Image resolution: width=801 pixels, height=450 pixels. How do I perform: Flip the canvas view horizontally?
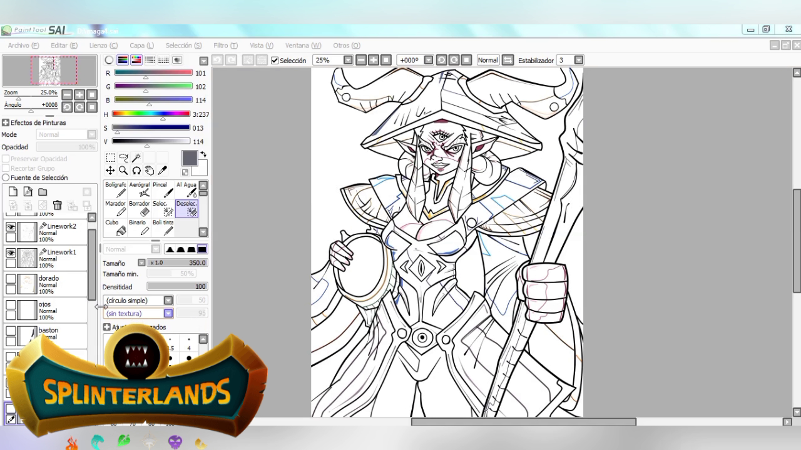(x=508, y=60)
